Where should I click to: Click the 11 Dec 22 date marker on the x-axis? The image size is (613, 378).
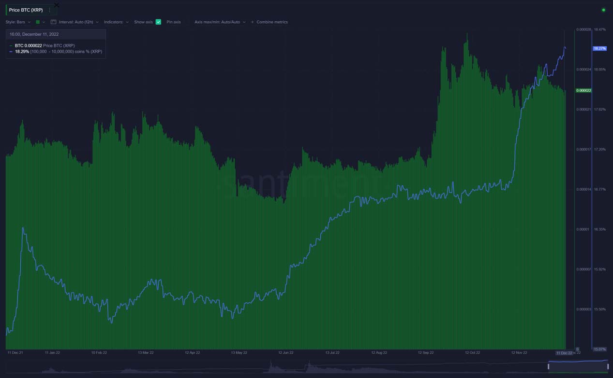click(x=564, y=353)
